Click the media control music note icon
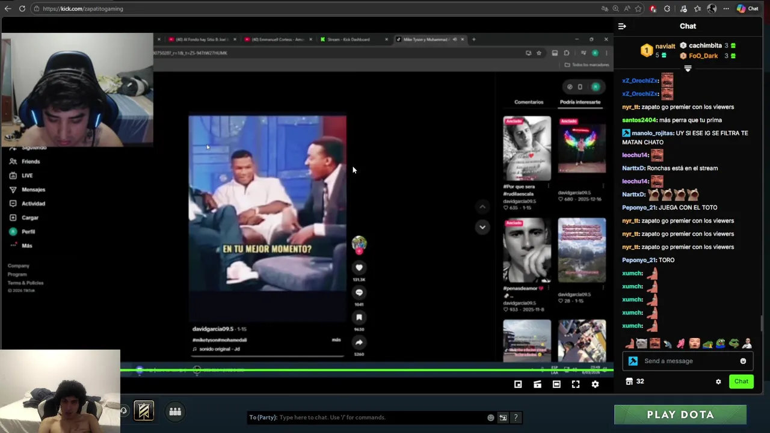 (x=683, y=8)
